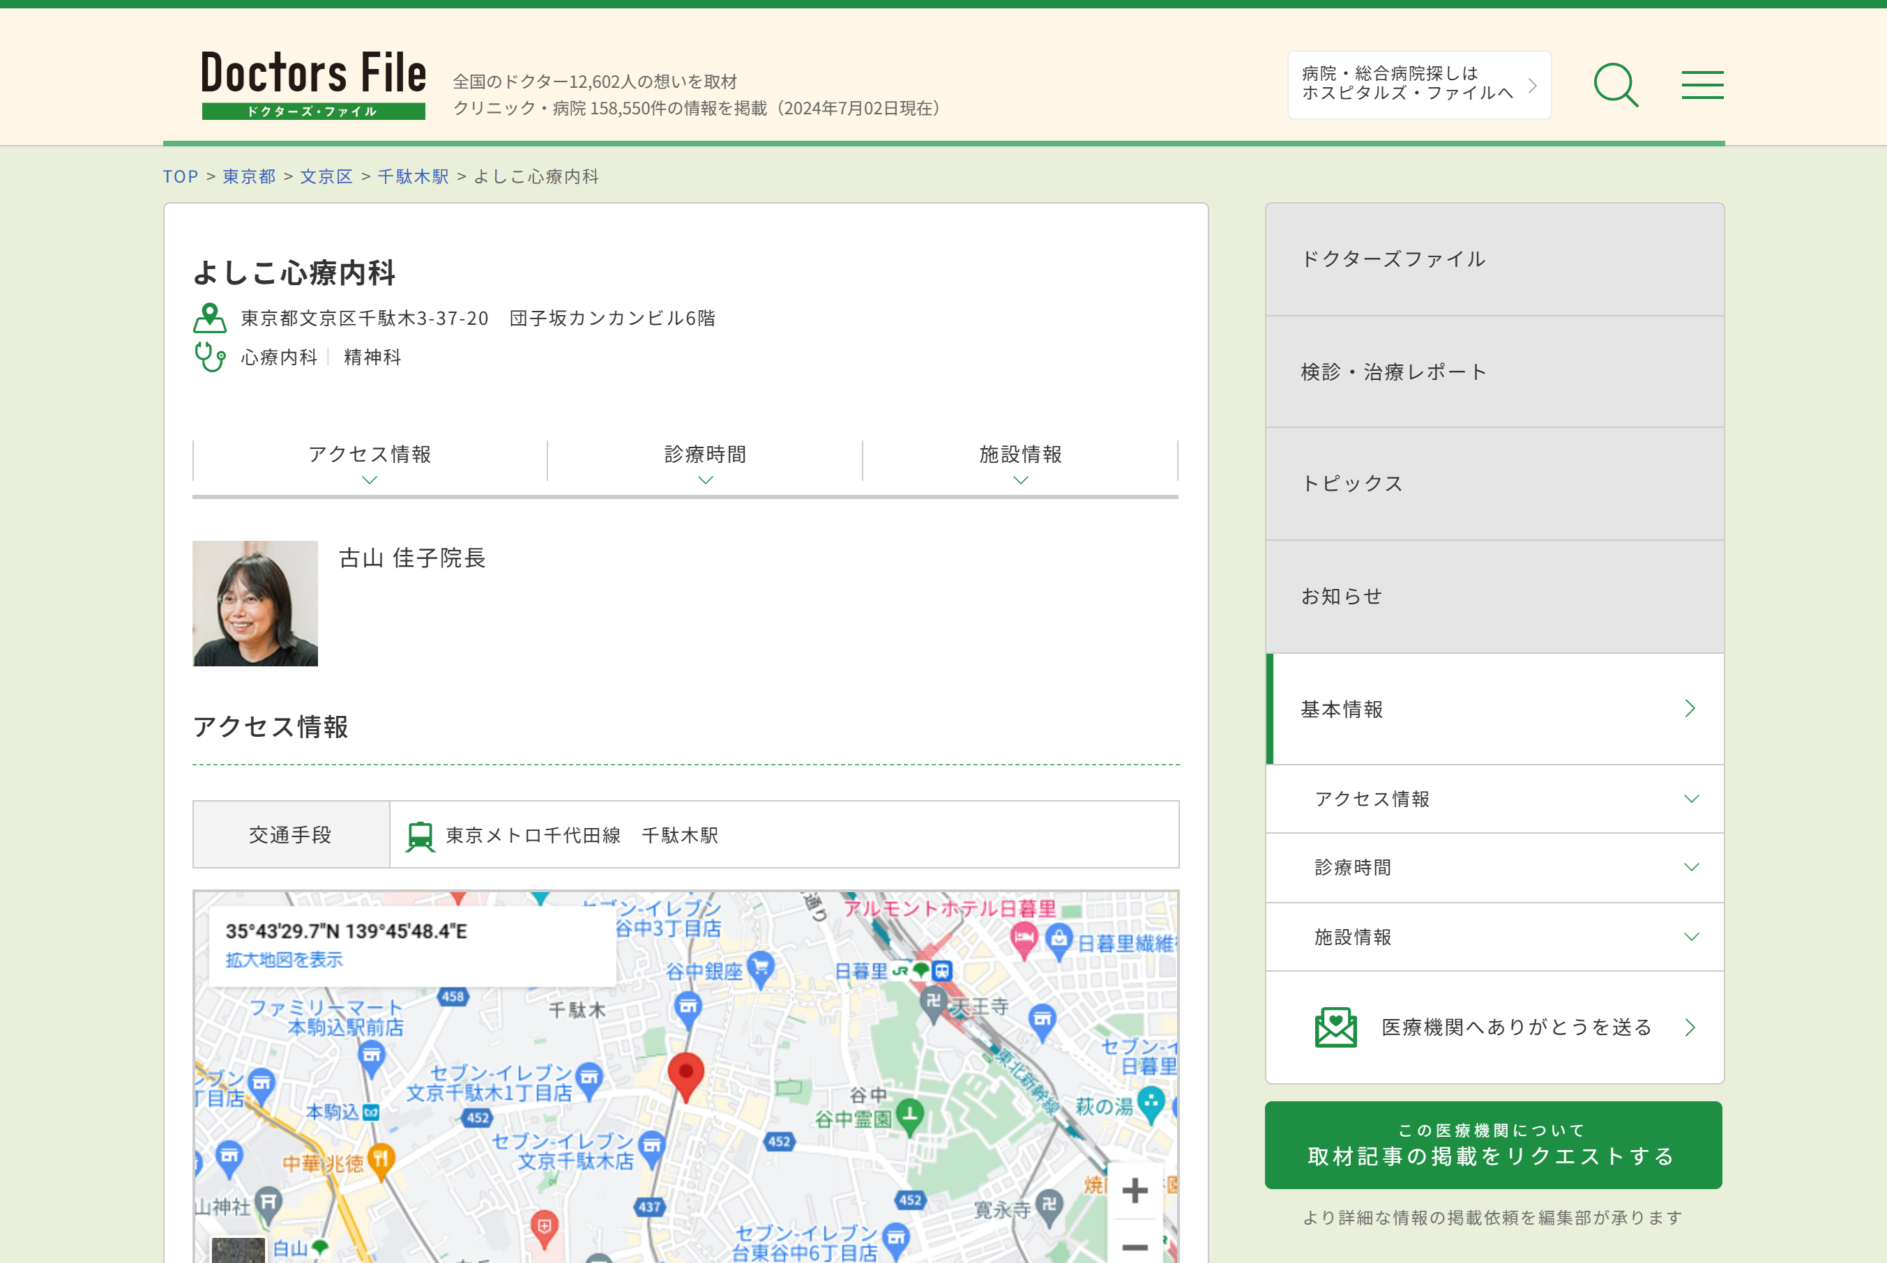This screenshot has width=1887, height=1263.
Task: Click the red location pin on map
Action: [x=685, y=1077]
